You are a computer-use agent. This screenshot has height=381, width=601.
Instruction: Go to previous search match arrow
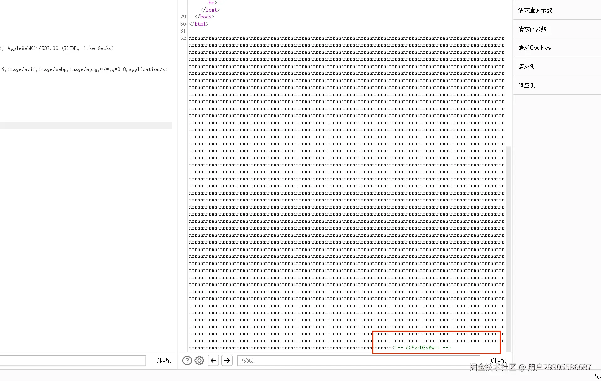point(213,361)
